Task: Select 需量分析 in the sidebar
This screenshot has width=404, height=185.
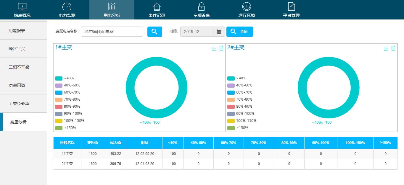Action: click(x=23, y=122)
